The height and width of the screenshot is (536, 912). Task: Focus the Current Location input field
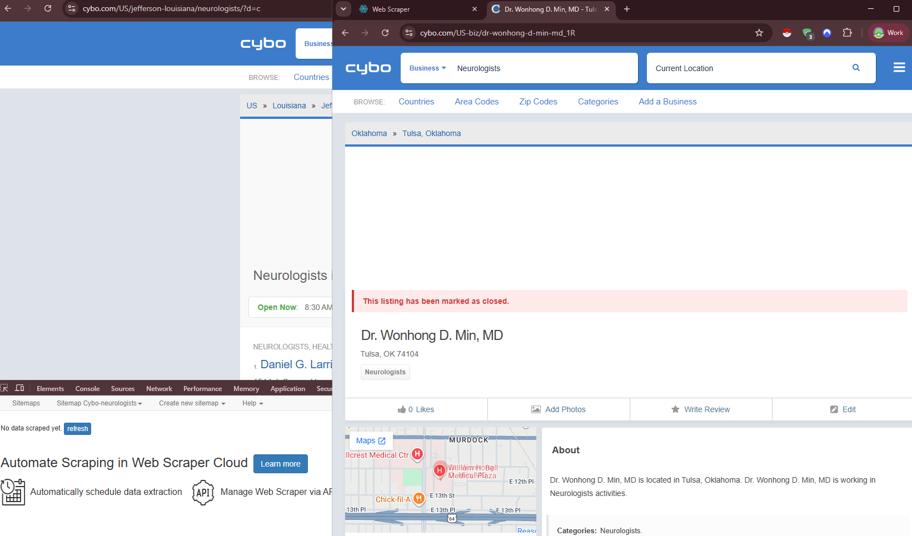pyautogui.click(x=747, y=68)
